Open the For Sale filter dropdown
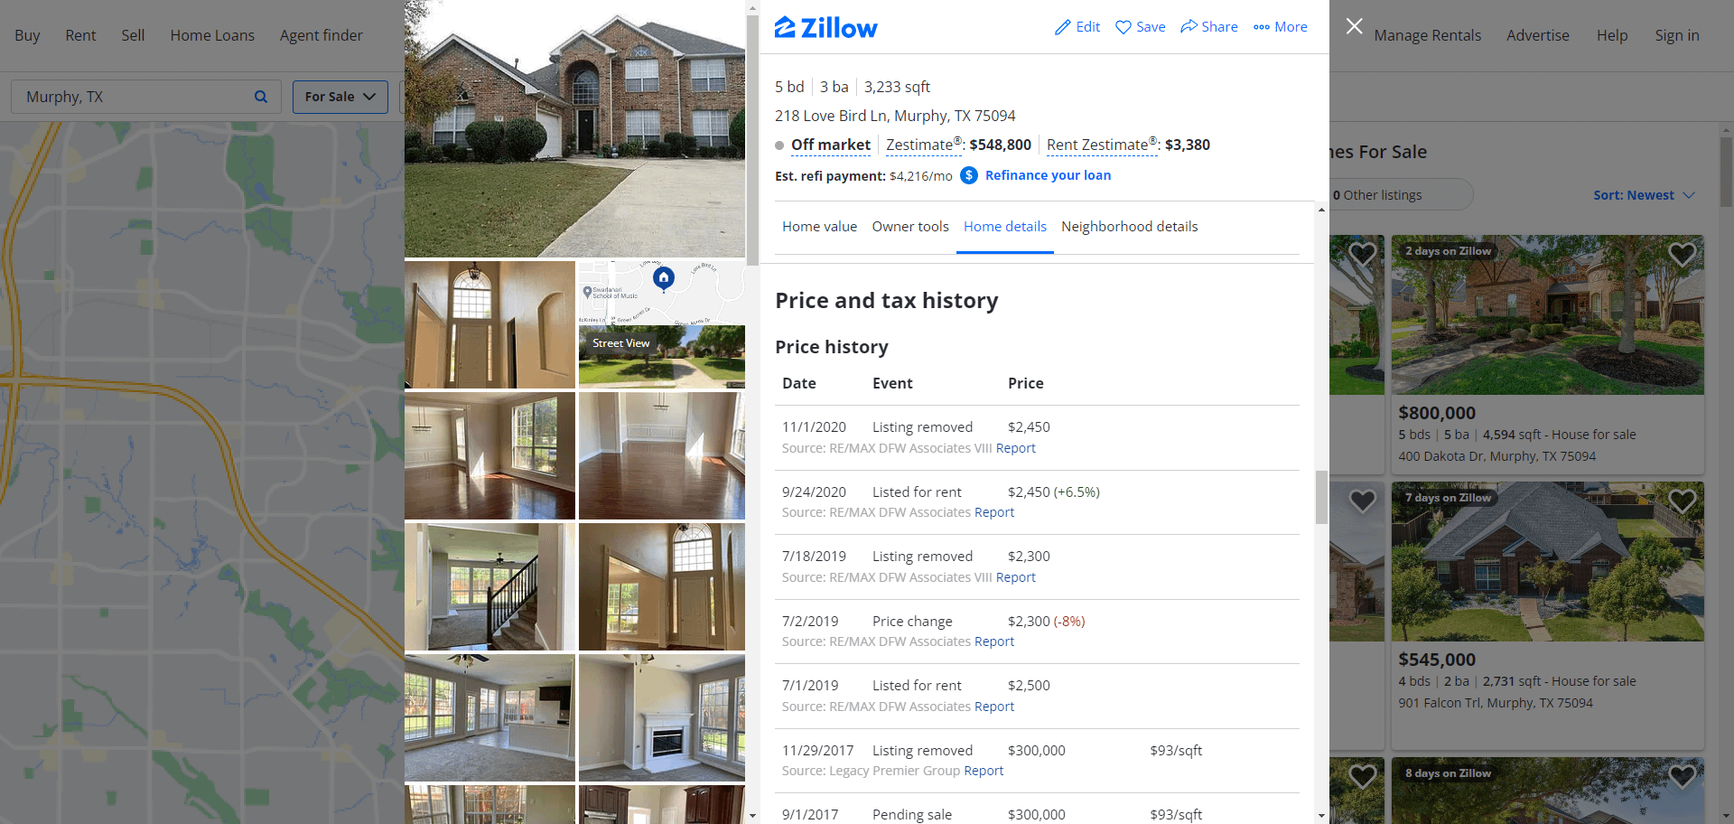 click(340, 97)
